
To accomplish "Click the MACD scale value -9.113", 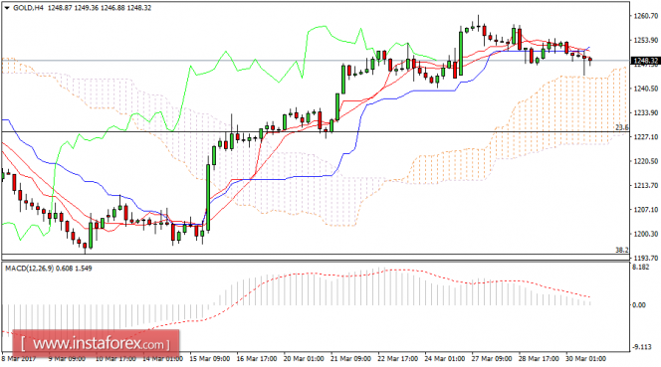I will [x=642, y=347].
